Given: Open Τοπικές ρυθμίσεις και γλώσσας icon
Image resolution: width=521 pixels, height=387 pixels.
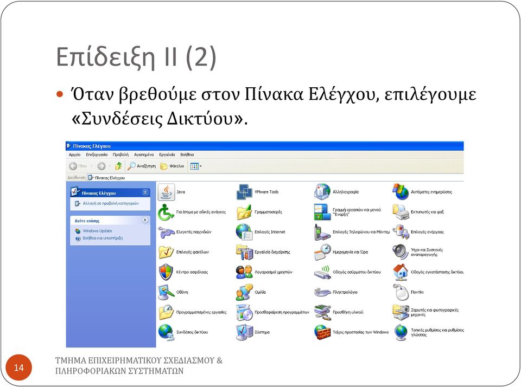Looking at the screenshot, I should pos(401,332).
